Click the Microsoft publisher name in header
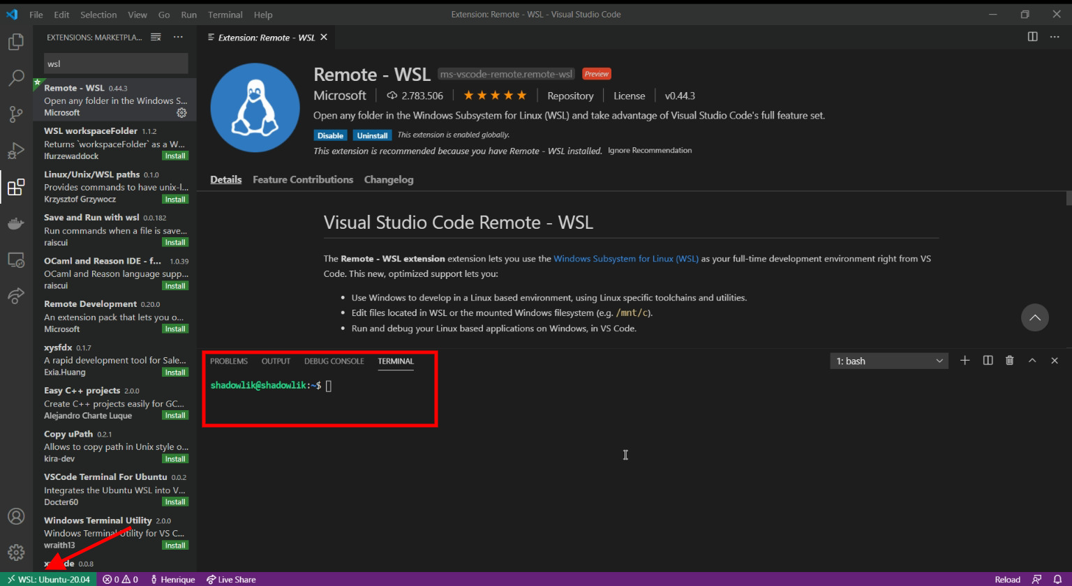The height and width of the screenshot is (586, 1072). [340, 96]
